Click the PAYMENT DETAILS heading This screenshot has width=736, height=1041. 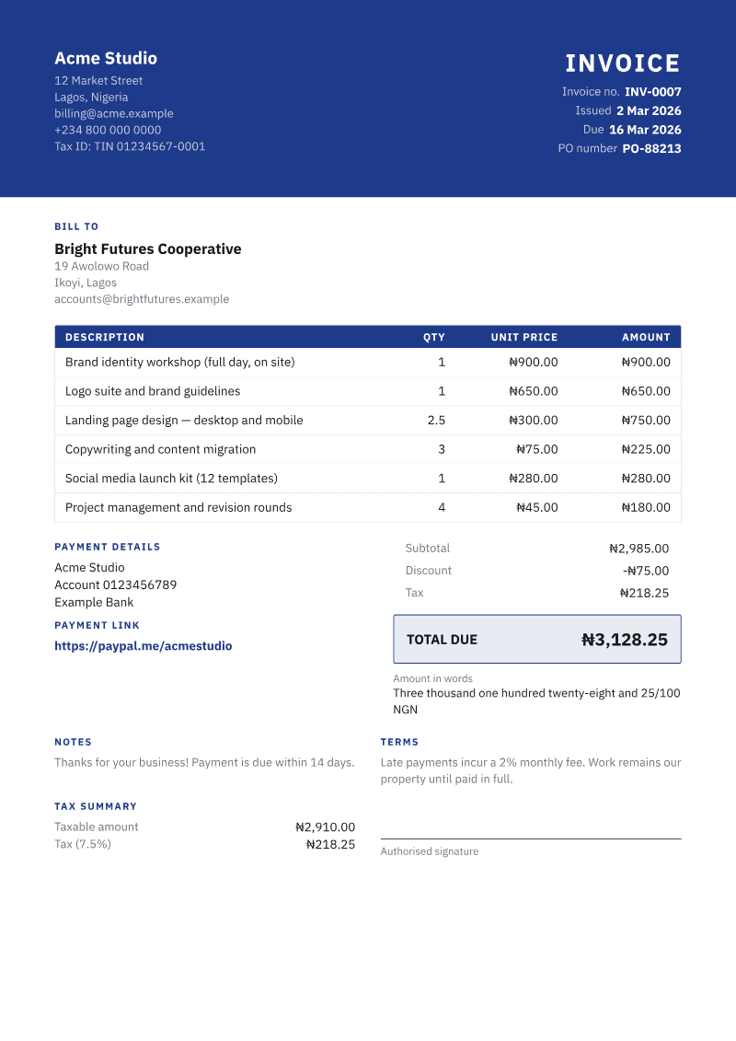[x=108, y=547]
